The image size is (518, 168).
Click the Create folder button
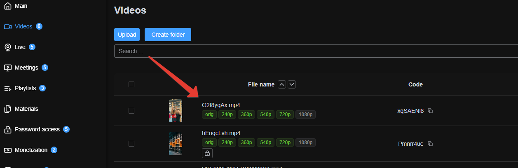[168, 35]
